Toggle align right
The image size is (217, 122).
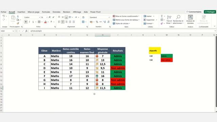66,22
